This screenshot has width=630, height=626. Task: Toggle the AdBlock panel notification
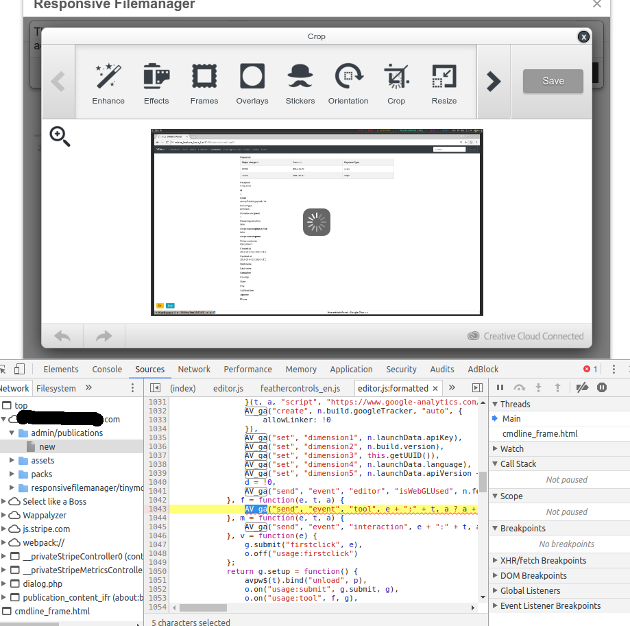[483, 369]
